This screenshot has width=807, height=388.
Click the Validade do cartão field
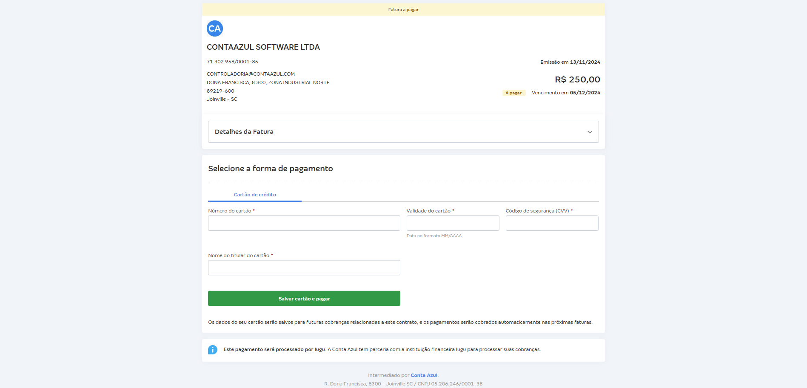pos(452,223)
